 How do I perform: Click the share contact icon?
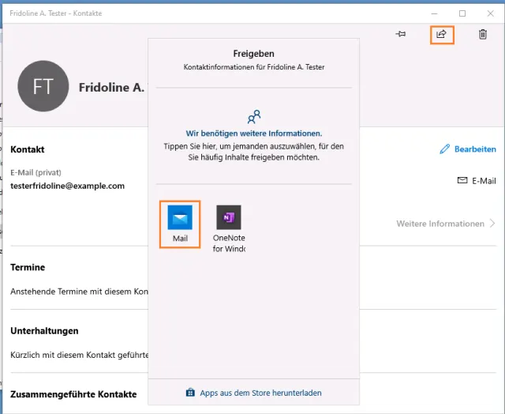(442, 34)
